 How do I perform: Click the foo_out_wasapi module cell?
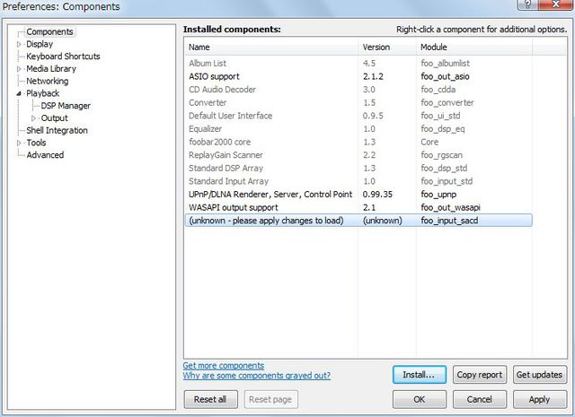450,207
